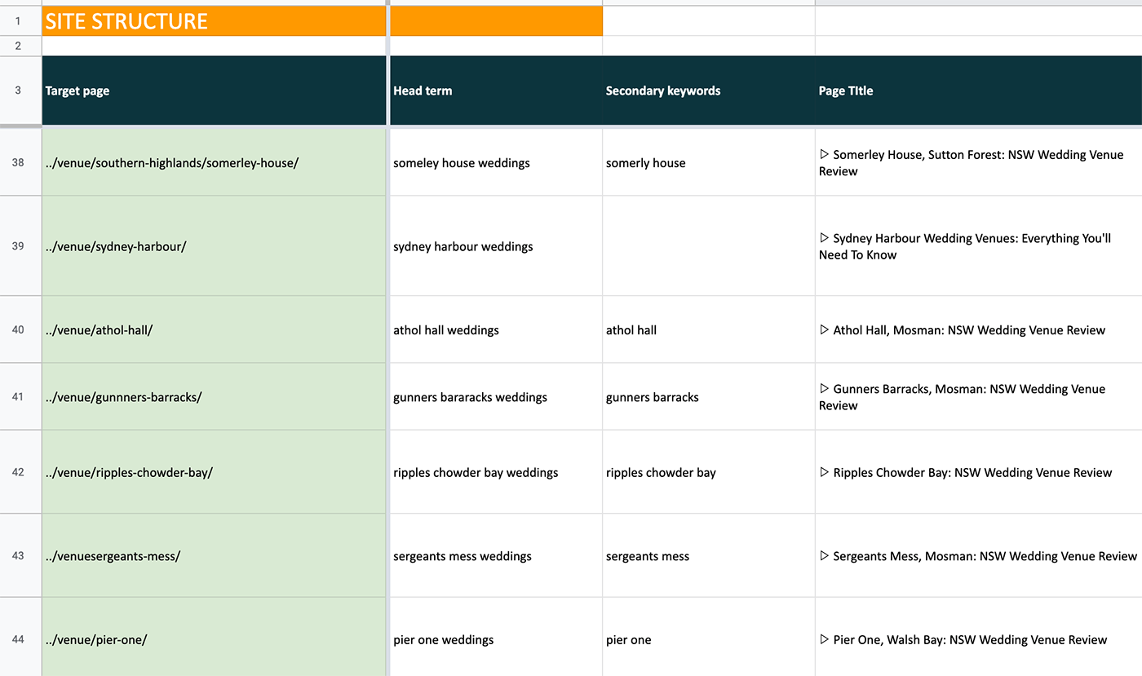Click the 'sergeants mess weddings' cell
The width and height of the screenshot is (1142, 676).
click(x=496, y=555)
